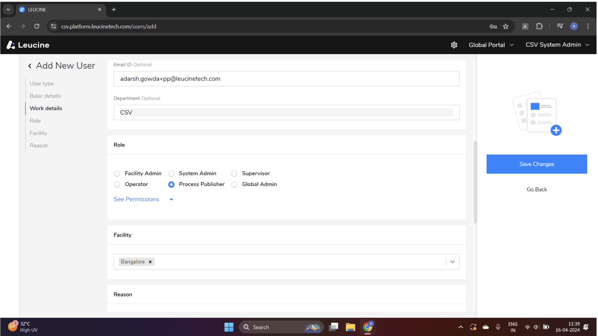Viewport: 598px width, 336px height.
Task: Click back arrow beside Add New User
Action: pos(30,66)
